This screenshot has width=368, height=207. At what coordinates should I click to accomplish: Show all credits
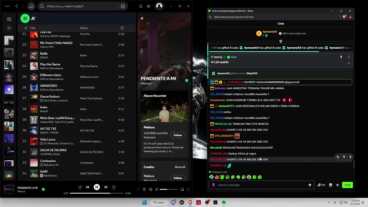click(180, 167)
